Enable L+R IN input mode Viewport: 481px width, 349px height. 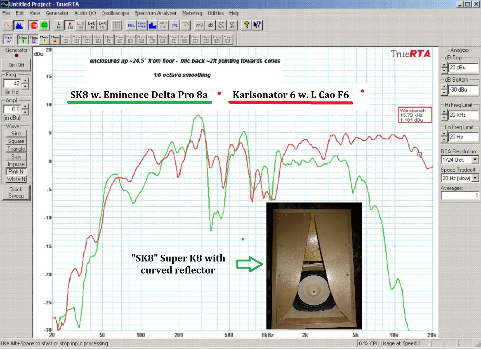[x=92, y=25]
